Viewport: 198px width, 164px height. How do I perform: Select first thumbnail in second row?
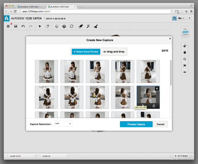47,97
